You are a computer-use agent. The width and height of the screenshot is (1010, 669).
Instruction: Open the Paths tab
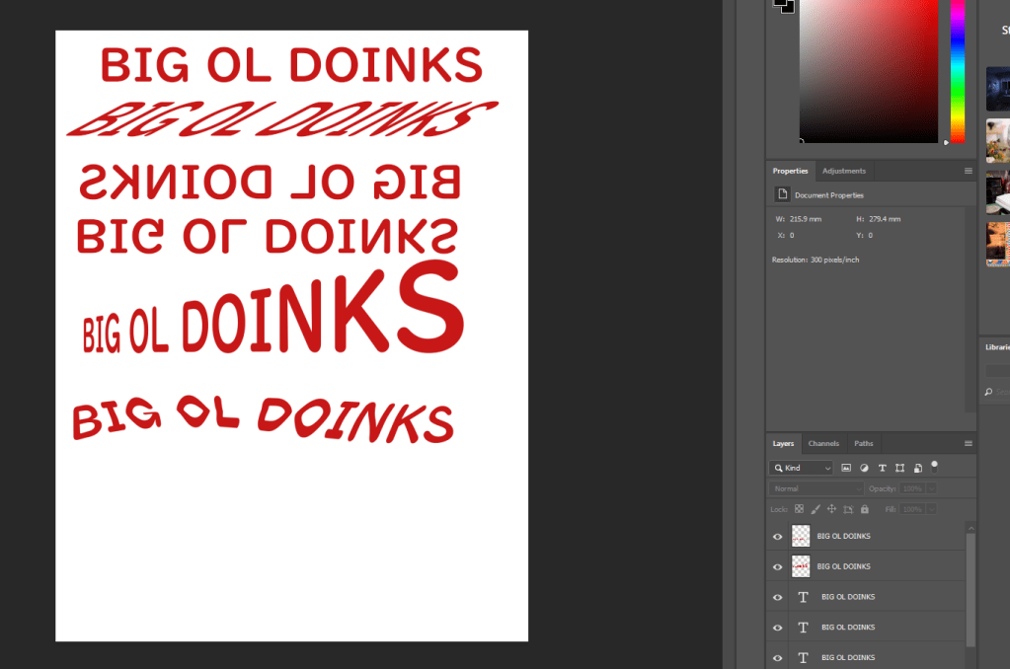pos(864,444)
